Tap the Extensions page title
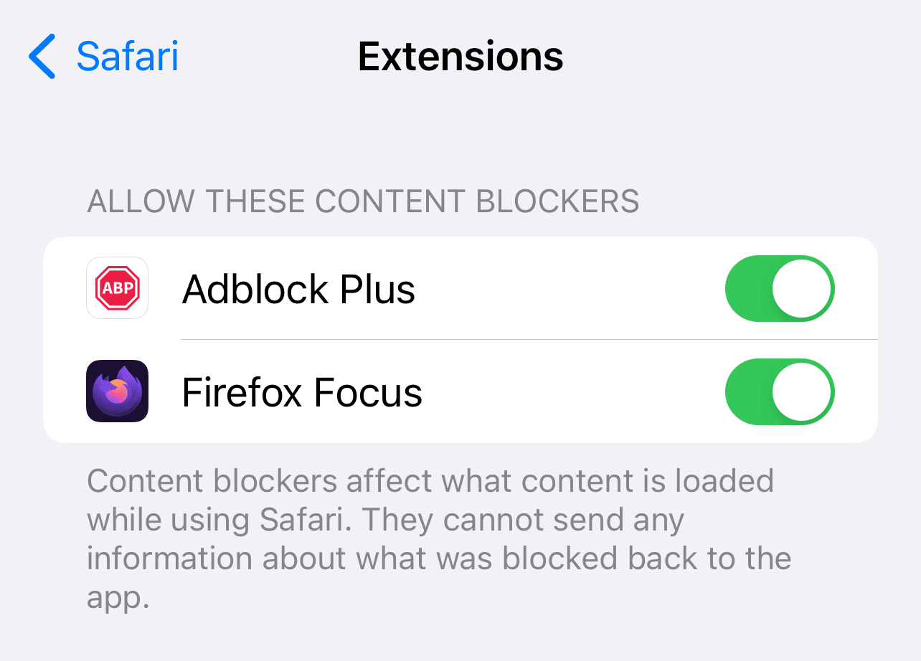 point(461,57)
